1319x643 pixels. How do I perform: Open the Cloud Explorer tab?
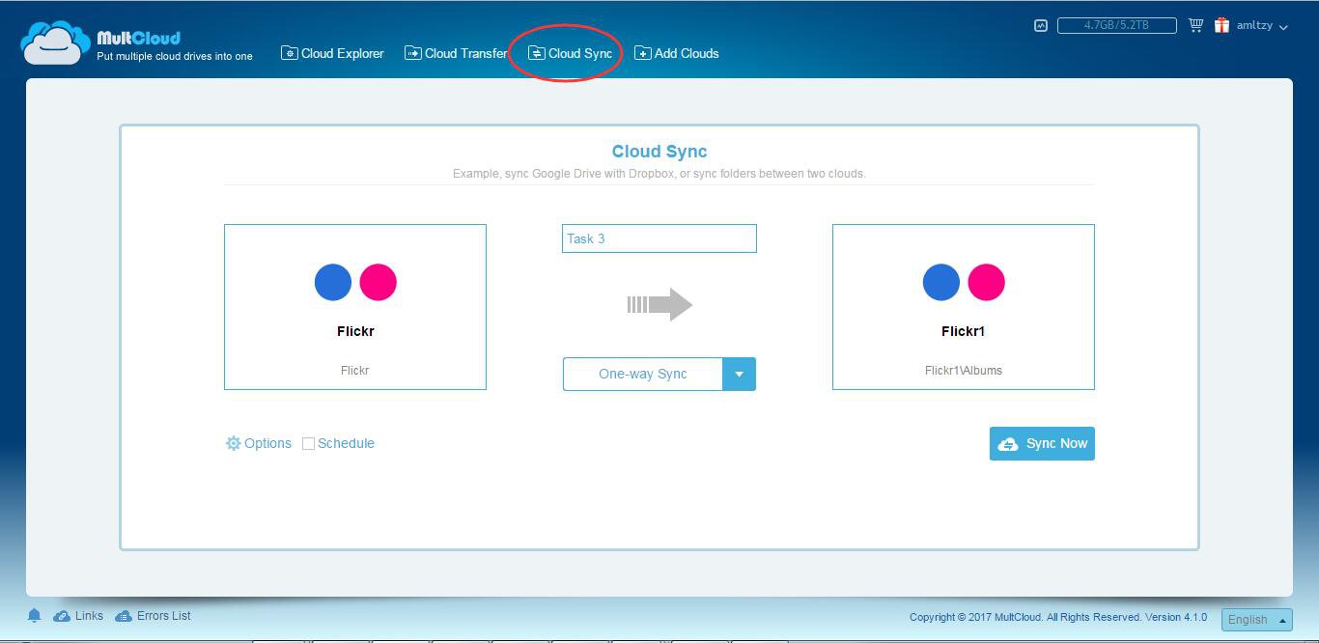(x=332, y=53)
